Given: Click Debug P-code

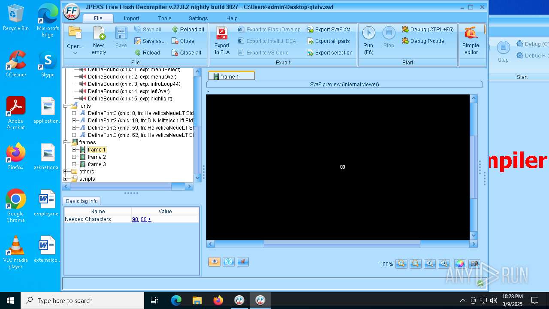Looking at the screenshot, I should (x=423, y=41).
